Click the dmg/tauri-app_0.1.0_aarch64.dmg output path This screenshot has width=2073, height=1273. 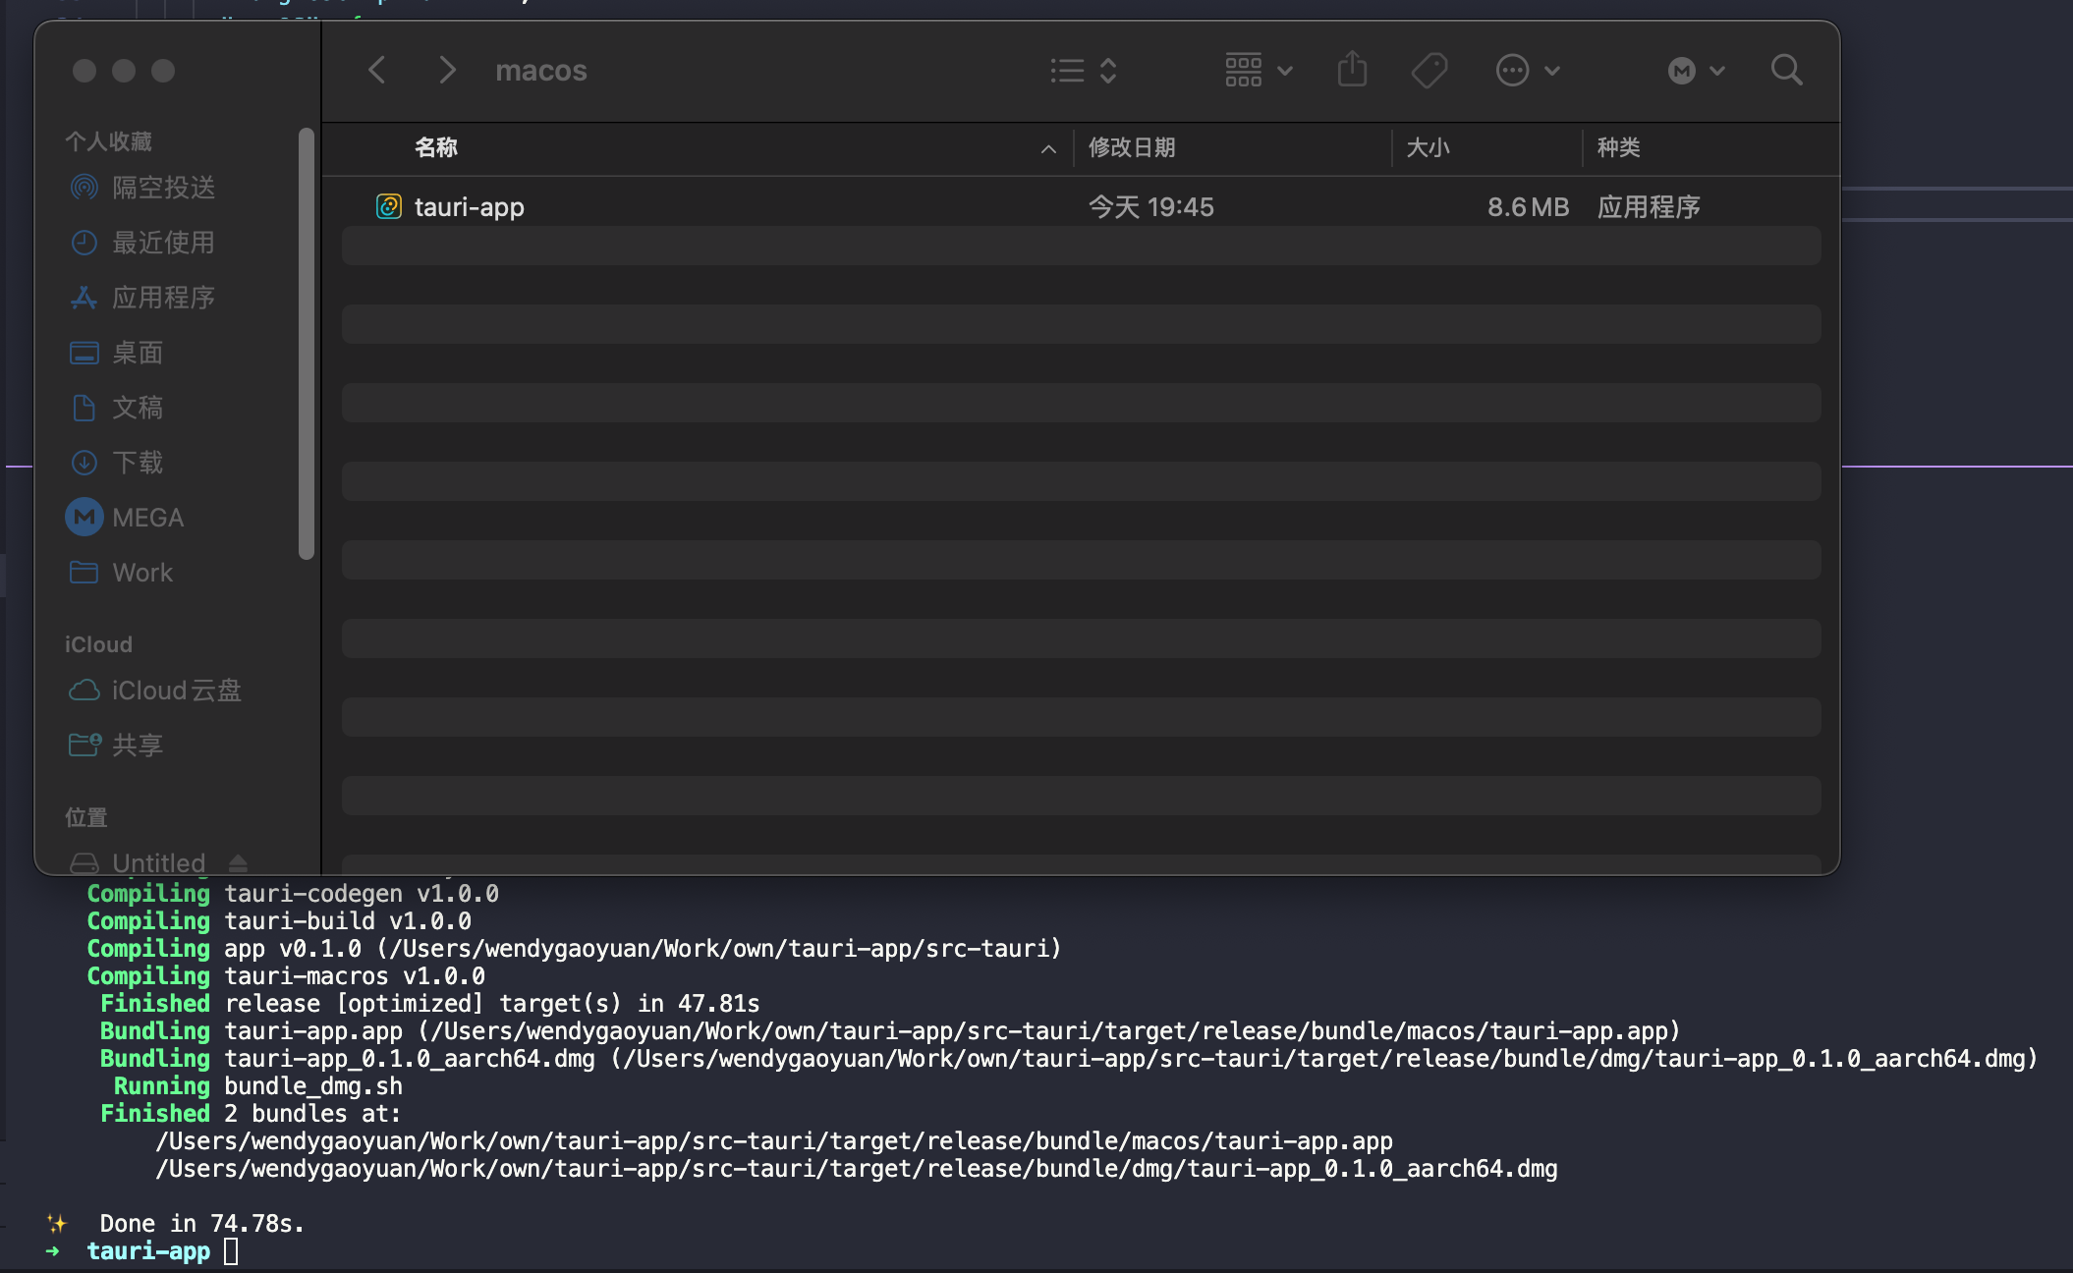(x=857, y=1169)
